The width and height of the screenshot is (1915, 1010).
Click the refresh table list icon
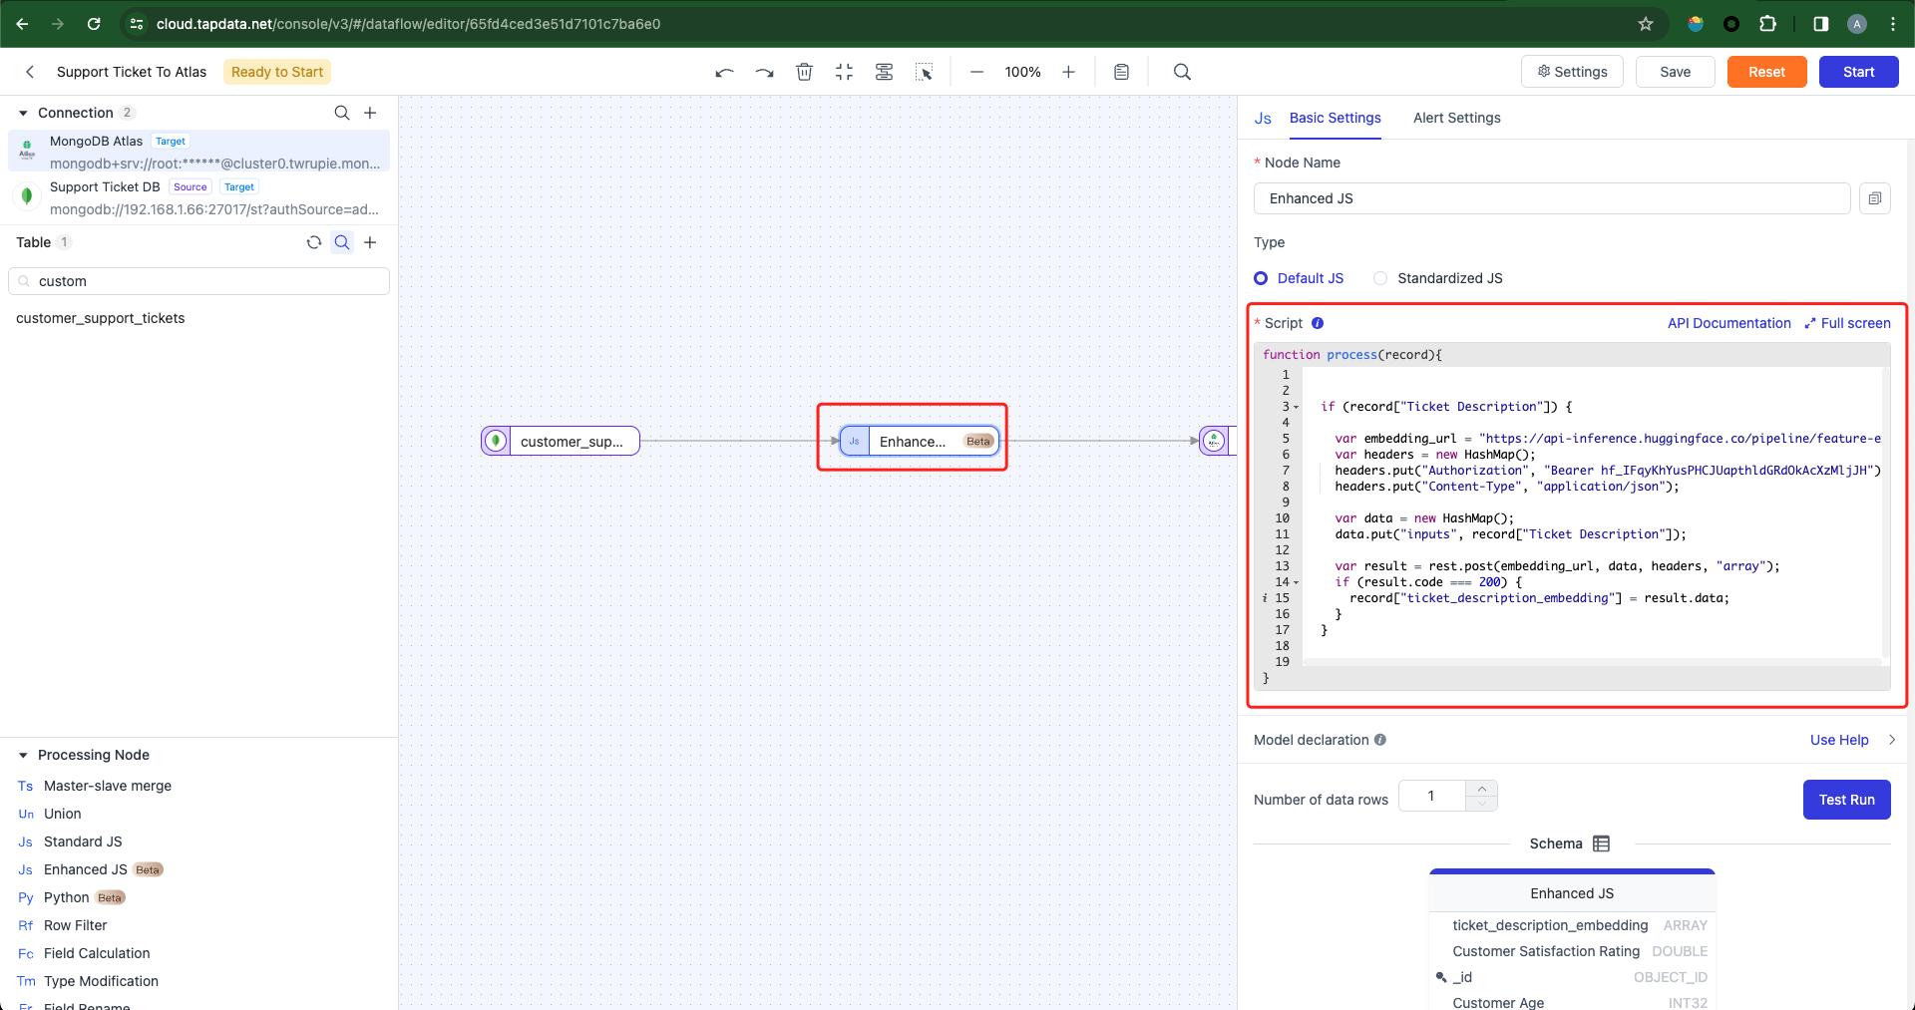[x=313, y=242]
